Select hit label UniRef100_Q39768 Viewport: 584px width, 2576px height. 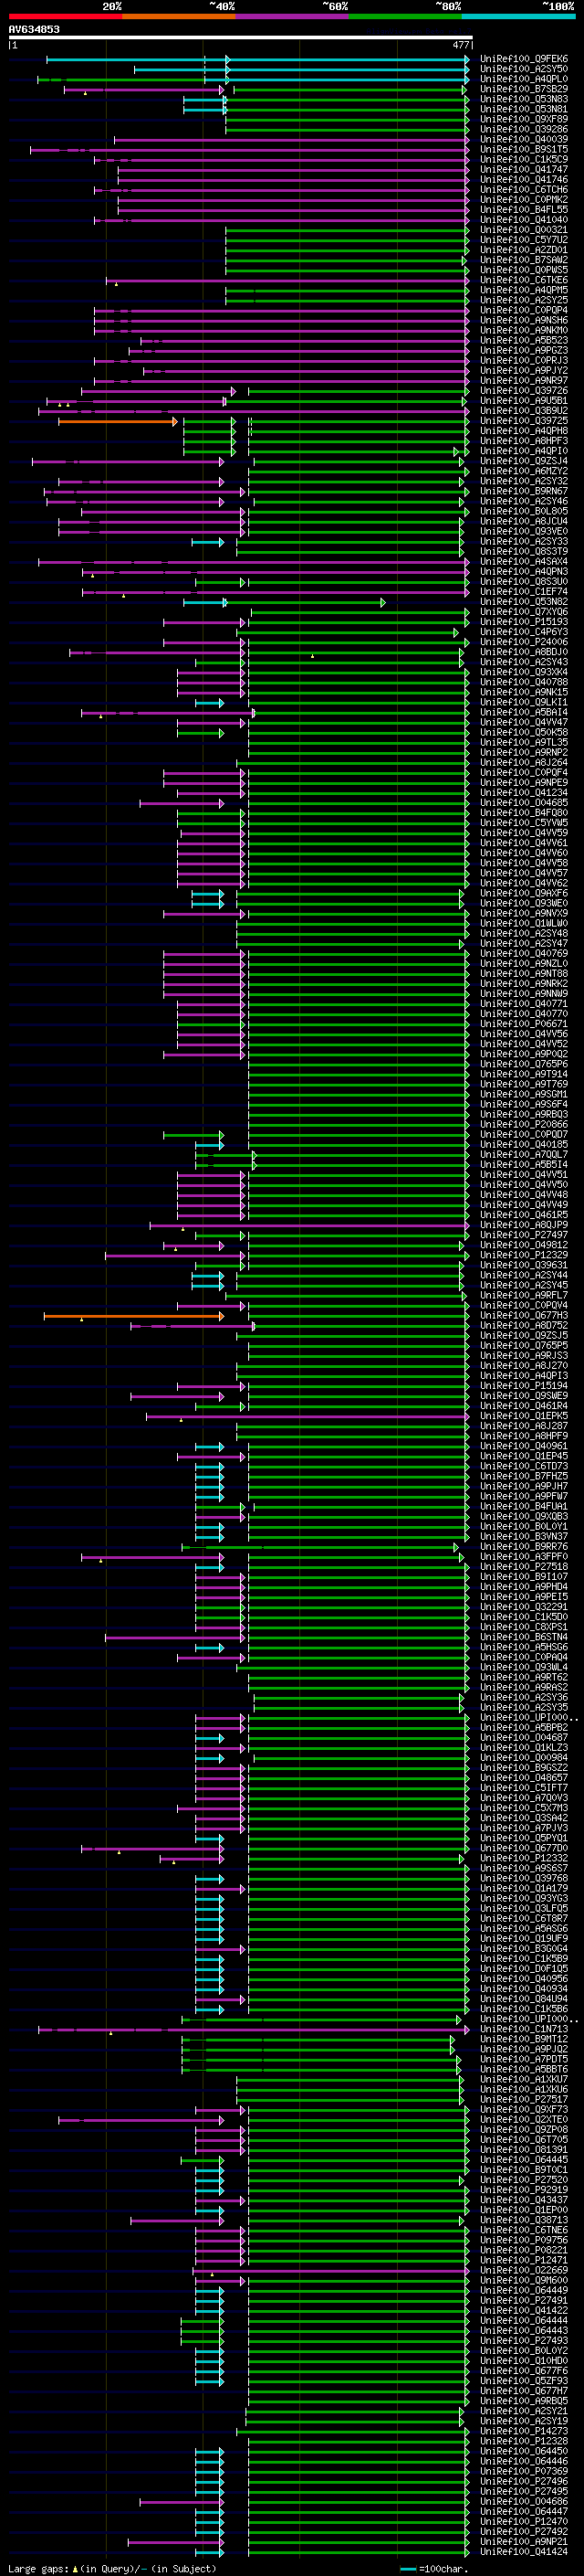[524, 1878]
